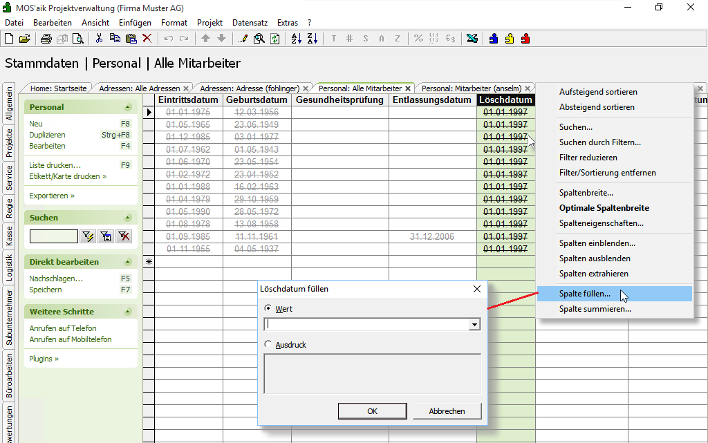The width and height of the screenshot is (708, 443).
Task: Click the red X delete icon
Action: click(147, 39)
